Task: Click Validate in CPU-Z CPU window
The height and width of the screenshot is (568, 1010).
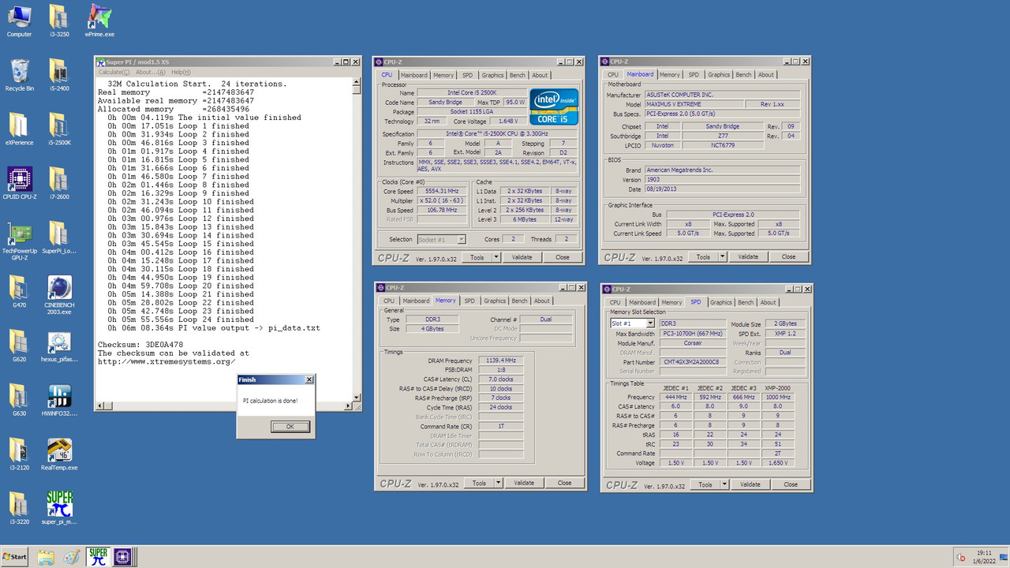Action: 522,257
